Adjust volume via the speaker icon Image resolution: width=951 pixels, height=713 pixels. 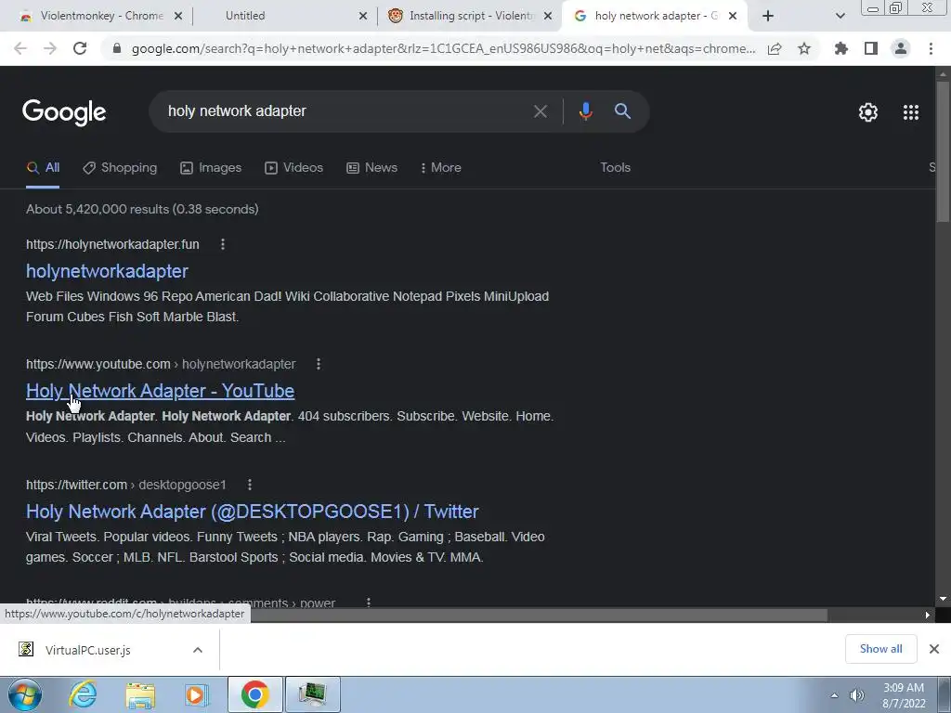[x=857, y=695]
